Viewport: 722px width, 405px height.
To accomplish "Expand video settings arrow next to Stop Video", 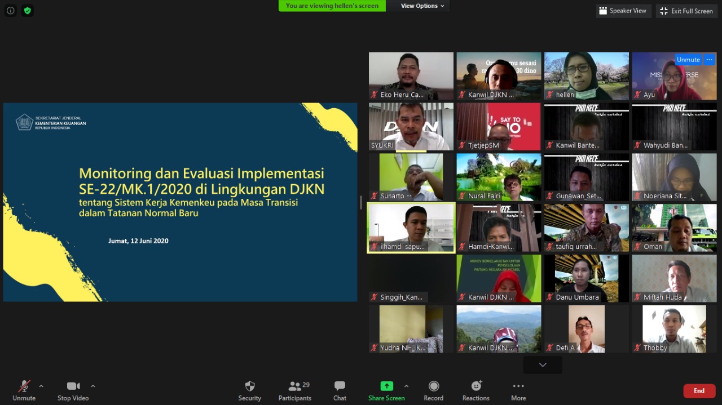I will 93,386.
